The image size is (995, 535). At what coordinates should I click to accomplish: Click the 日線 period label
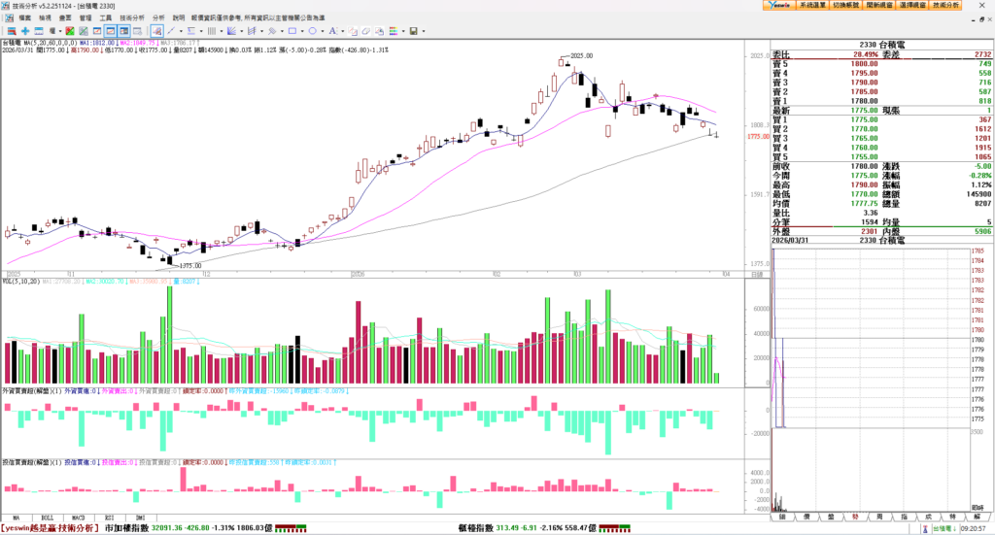[756, 277]
